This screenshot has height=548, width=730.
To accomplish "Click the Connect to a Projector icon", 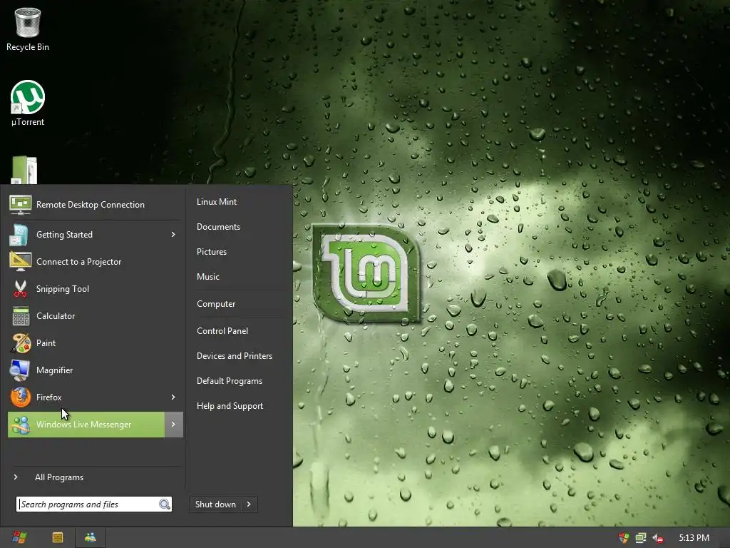I will [x=21, y=261].
